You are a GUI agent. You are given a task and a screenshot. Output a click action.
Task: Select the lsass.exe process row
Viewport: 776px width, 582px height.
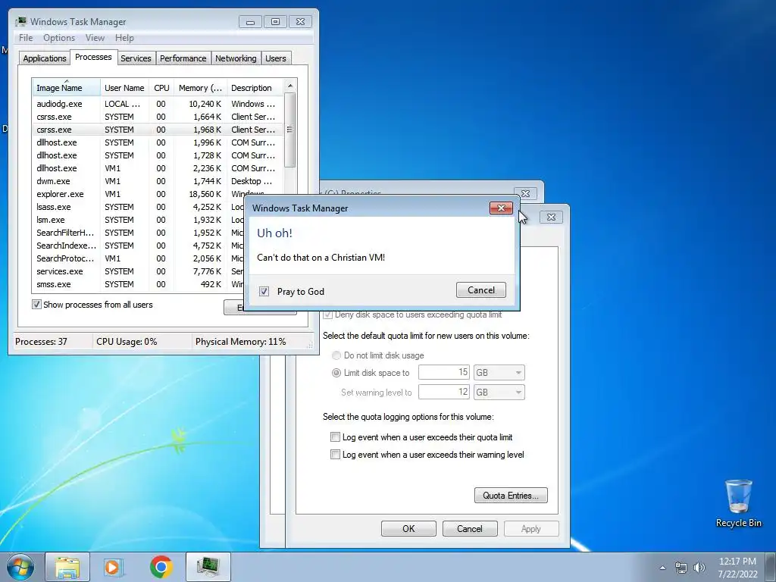coord(139,207)
